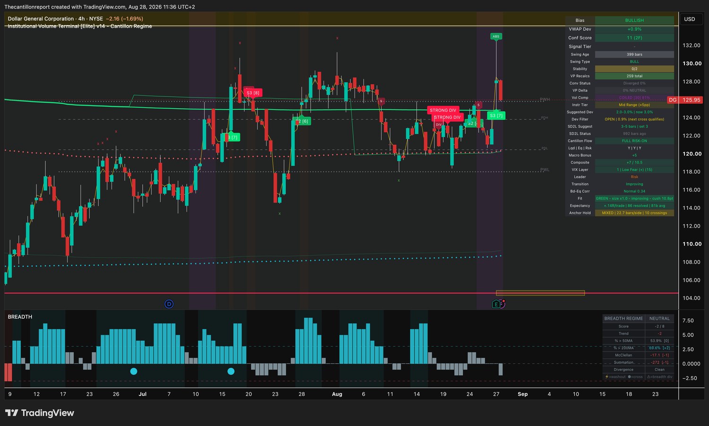Click the 125.95 current price label

pos(692,100)
